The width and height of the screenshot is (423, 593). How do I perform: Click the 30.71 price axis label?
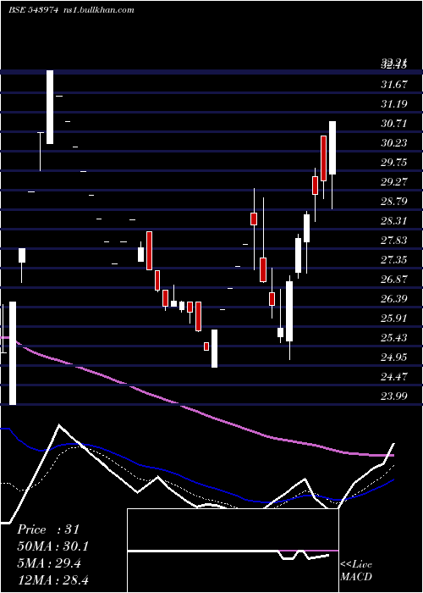[394, 124]
